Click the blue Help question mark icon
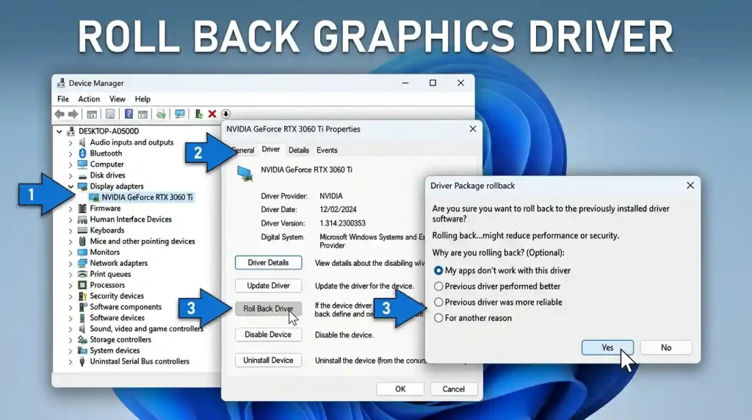The height and width of the screenshot is (420, 752). pyautogui.click(x=129, y=114)
